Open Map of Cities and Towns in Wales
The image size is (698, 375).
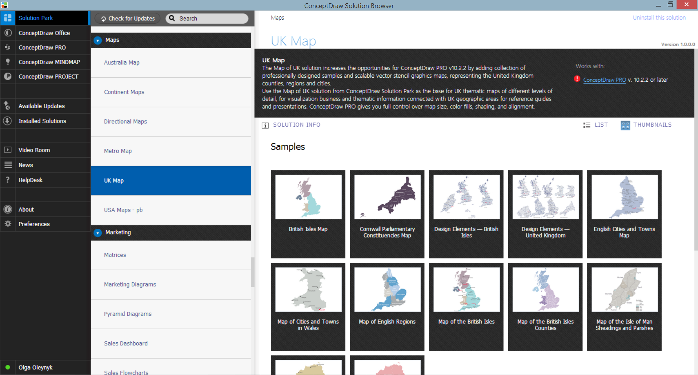click(308, 307)
